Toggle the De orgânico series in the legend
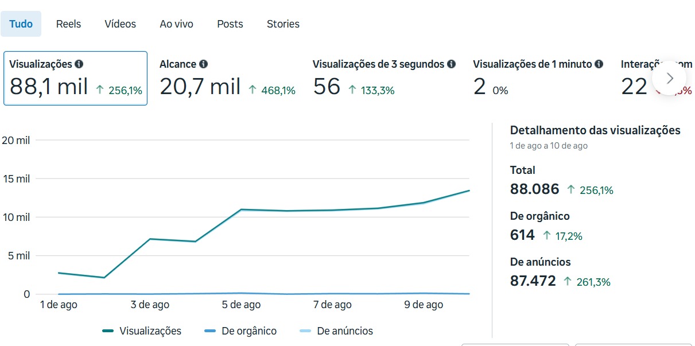 pyautogui.click(x=240, y=331)
